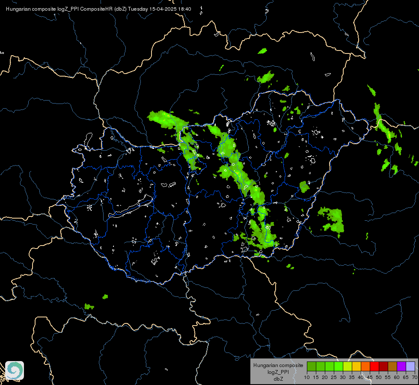Select the 60–65 dBZ purple swatch
419x385 pixels.
pos(401,366)
